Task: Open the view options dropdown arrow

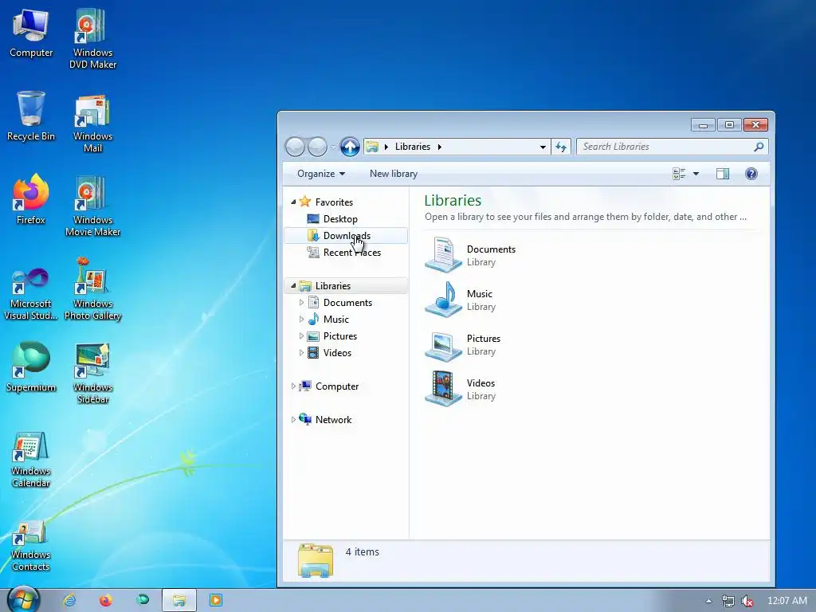Action: (696, 174)
